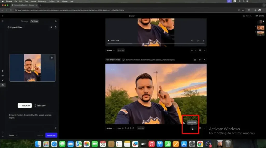The height and width of the screenshot is (148, 266).
Task: Seek on the upper video's progress bar
Action: pyautogui.click(x=156, y=44)
